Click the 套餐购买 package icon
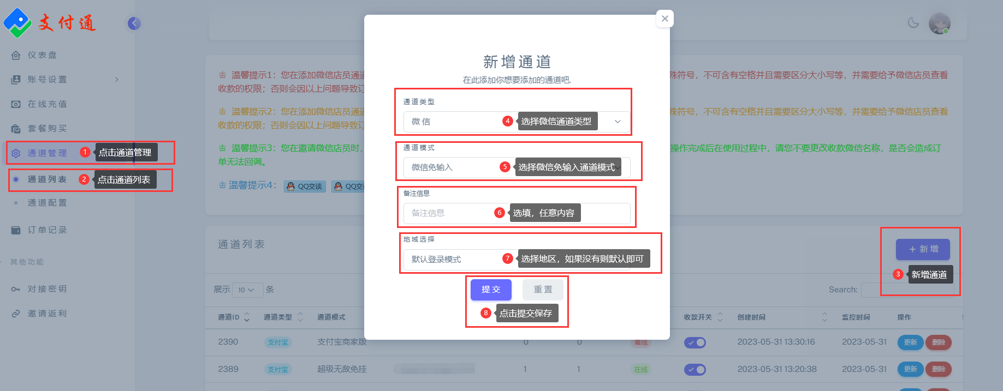Screen dimensions: 1003x391 16,129
